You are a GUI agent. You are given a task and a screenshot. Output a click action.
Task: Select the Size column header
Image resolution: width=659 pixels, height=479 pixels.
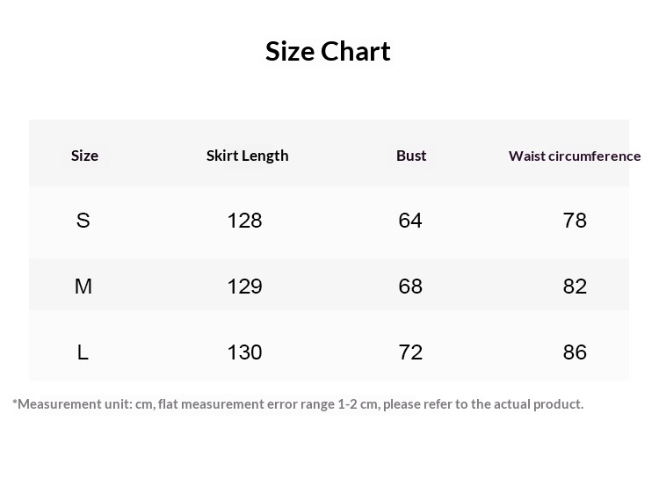pyautogui.click(x=84, y=156)
